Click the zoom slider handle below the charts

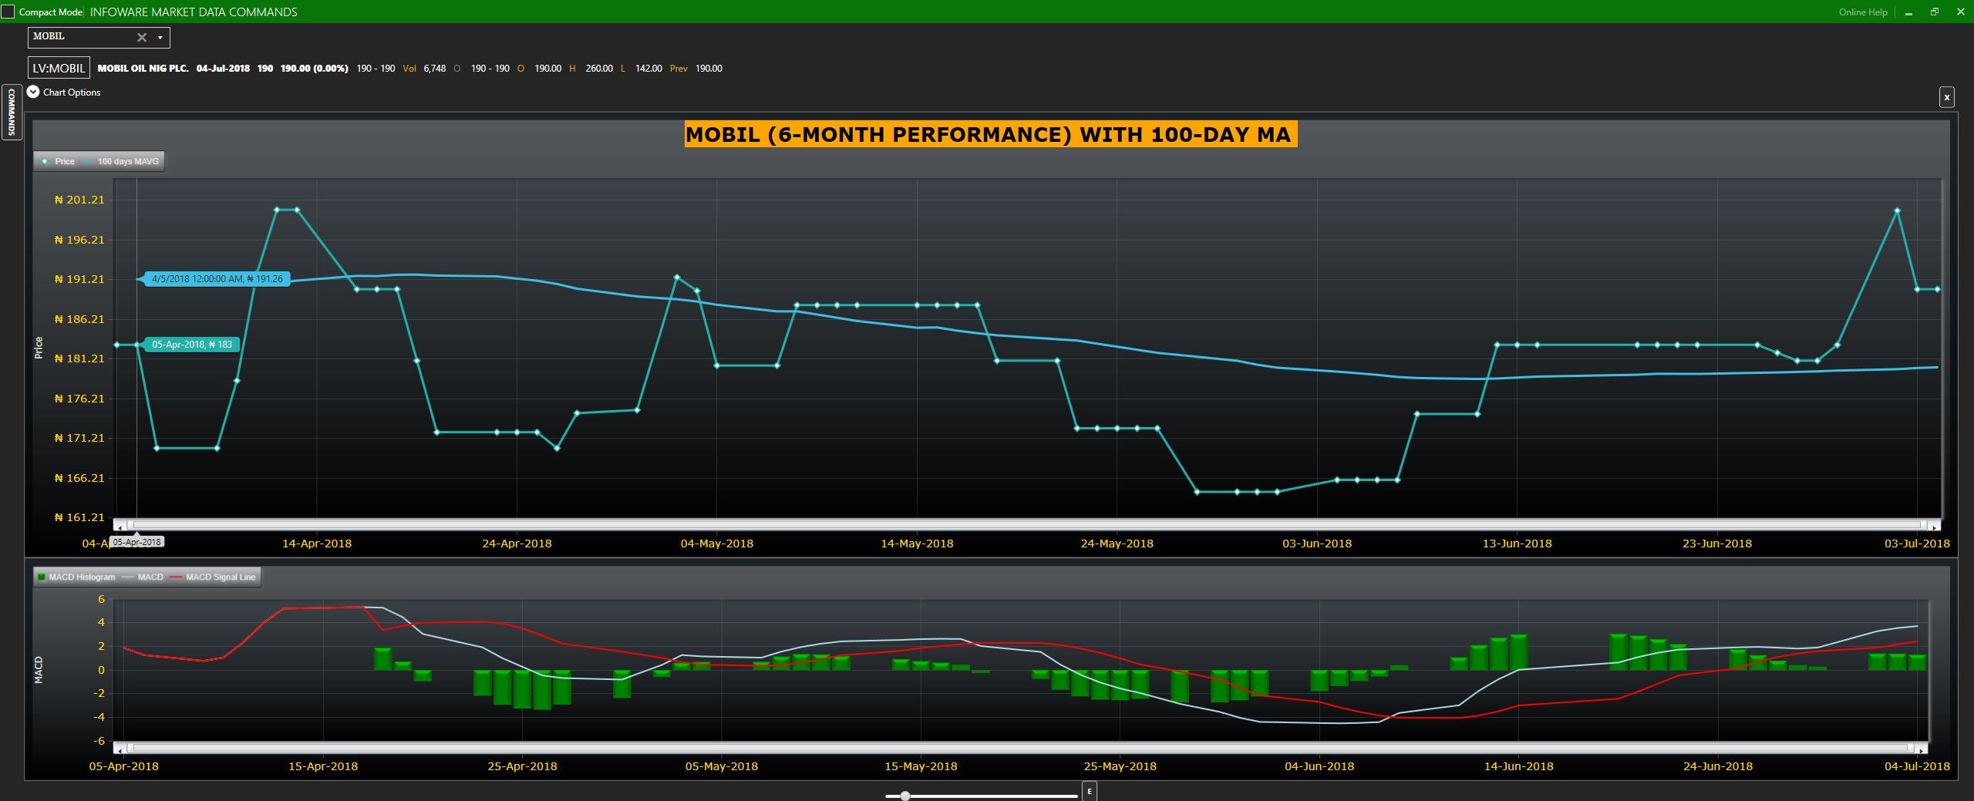coord(905,796)
